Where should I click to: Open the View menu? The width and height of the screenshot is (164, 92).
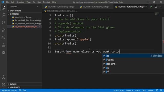click(28, 2)
